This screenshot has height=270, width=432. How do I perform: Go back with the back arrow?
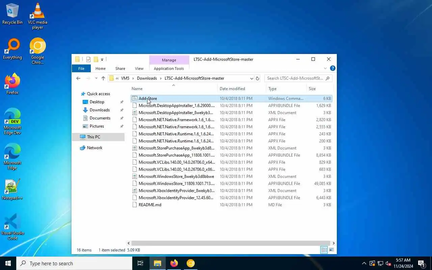click(78, 78)
